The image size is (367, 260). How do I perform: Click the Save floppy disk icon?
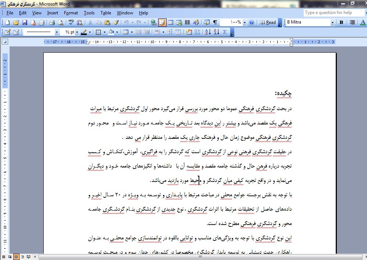[24, 22]
